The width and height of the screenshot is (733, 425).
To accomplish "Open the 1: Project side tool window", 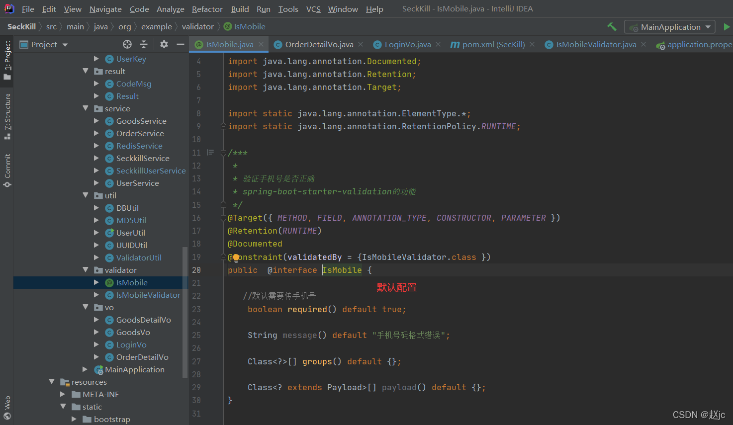I will coord(7,60).
